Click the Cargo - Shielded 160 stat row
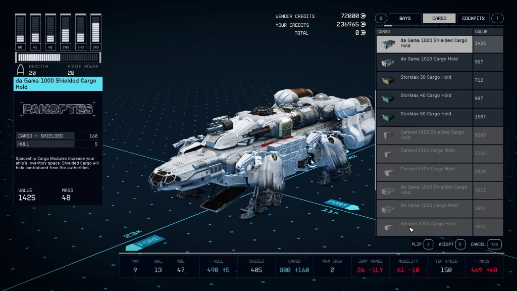This screenshot has height=291, width=517. [x=58, y=136]
